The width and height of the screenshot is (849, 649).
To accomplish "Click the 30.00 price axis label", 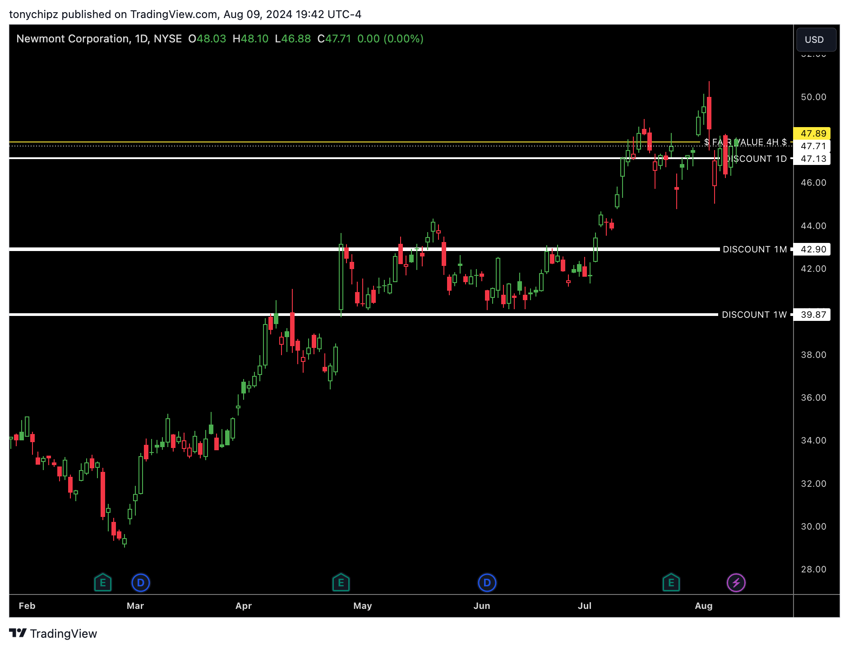I will coord(813,526).
